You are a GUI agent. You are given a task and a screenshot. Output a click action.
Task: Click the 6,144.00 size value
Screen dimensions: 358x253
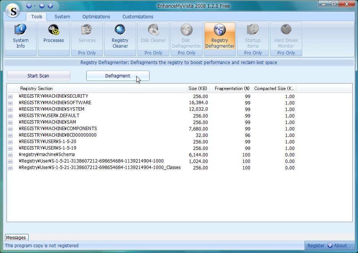pos(198,155)
